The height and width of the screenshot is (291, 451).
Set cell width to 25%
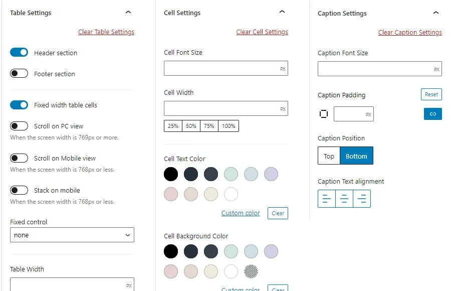click(x=173, y=126)
